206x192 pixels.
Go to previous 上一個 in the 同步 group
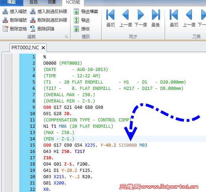pyautogui.click(x=126, y=15)
